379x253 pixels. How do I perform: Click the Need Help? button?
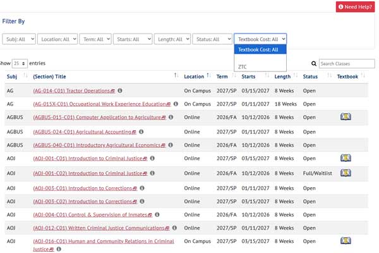click(355, 7)
